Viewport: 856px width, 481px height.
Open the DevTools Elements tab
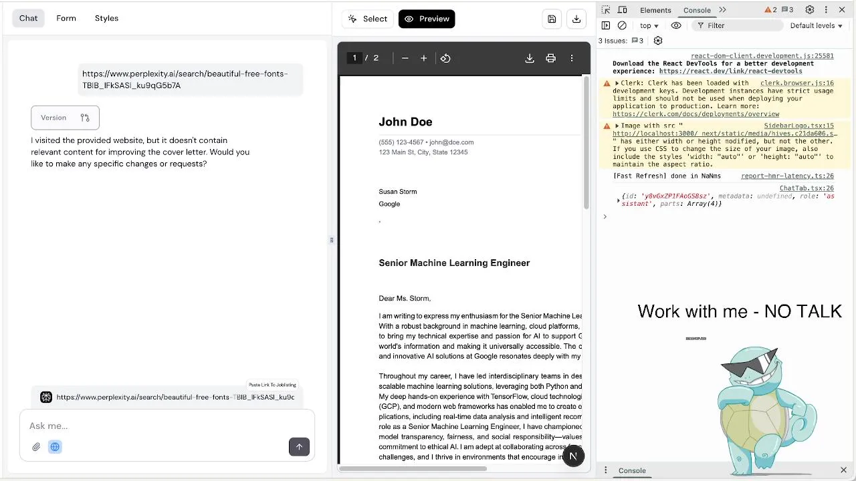(x=655, y=10)
